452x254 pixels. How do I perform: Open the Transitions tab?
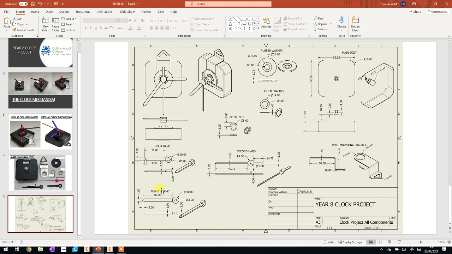[x=83, y=12]
